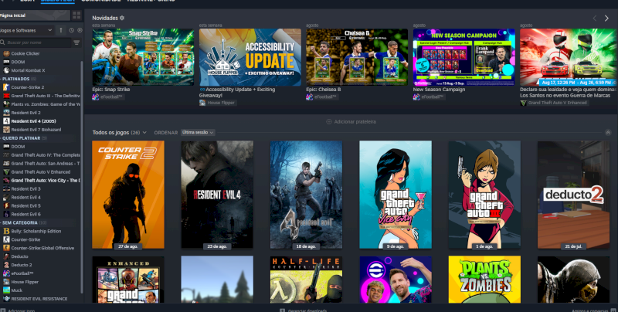Screen dimensions: 618x312
Task: Click the Cookie Clicker game icon
Action: (6, 53)
